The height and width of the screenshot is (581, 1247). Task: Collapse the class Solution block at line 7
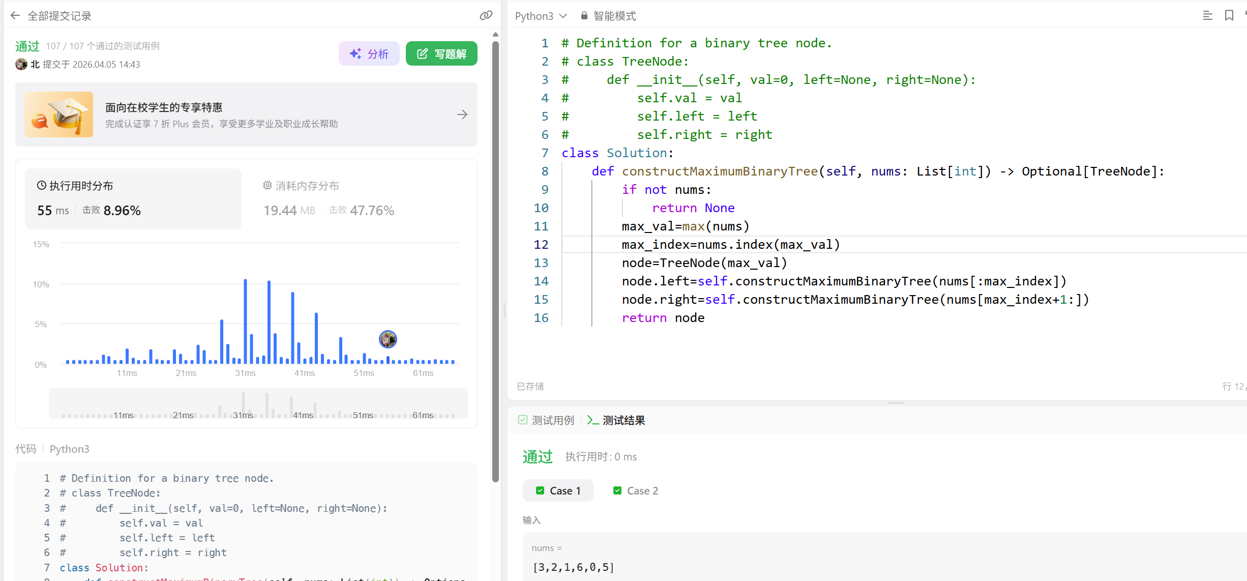click(556, 153)
